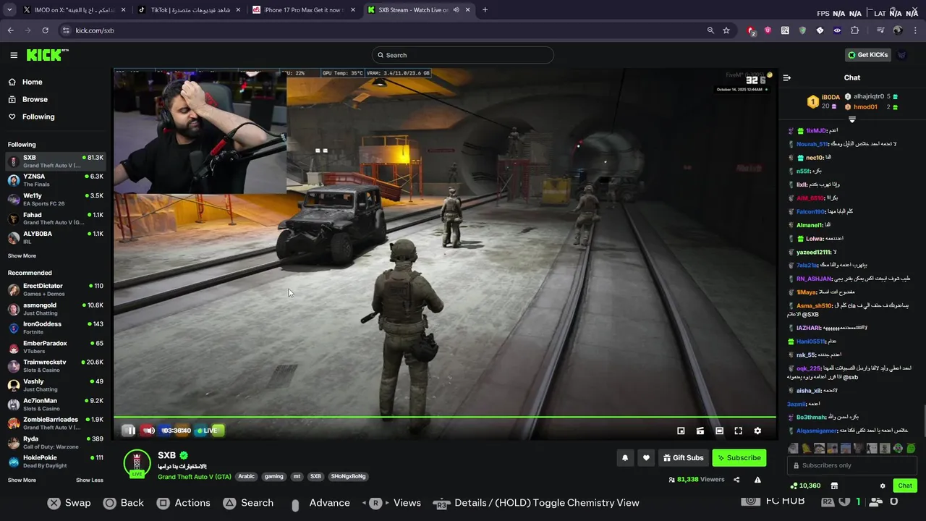The width and height of the screenshot is (926, 521).
Task: Open browser extensions puzzle icon
Action: tap(854, 30)
